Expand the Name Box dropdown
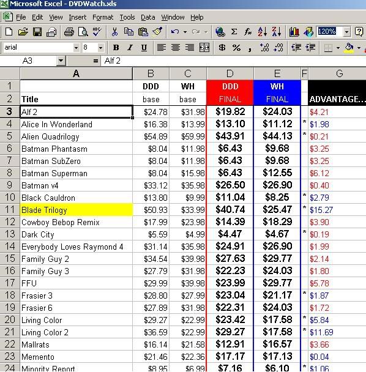 point(61,61)
